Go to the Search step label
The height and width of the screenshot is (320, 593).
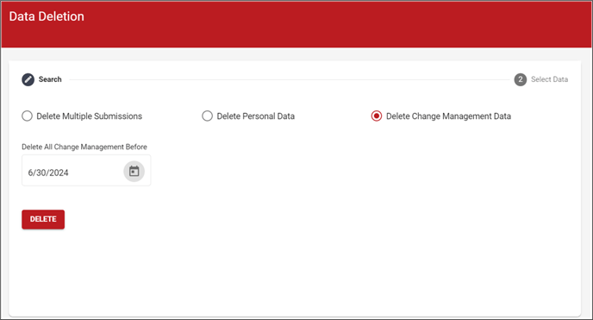[x=50, y=79]
